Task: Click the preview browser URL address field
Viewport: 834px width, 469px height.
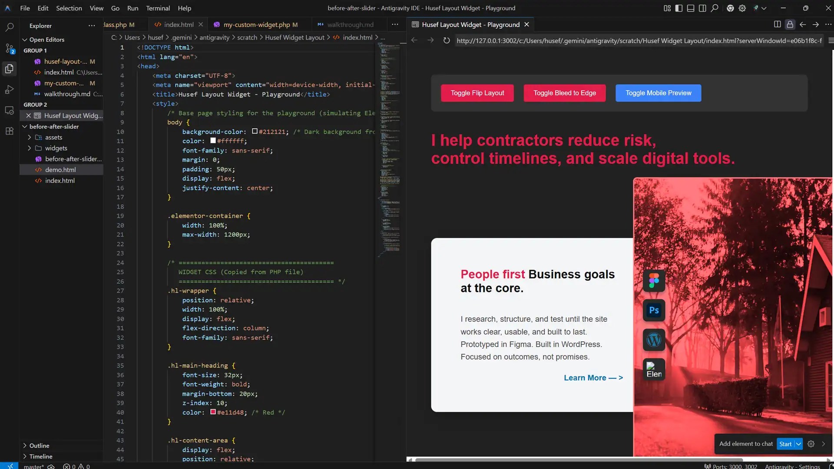Action: click(639, 40)
